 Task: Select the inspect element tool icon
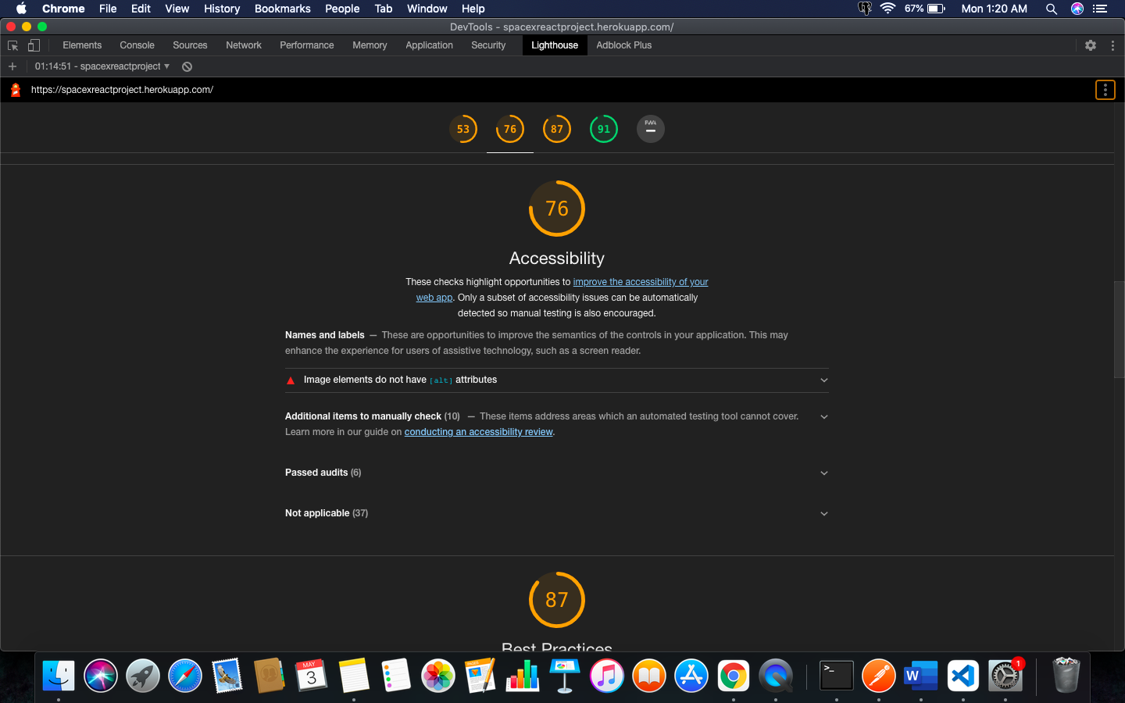tap(12, 45)
